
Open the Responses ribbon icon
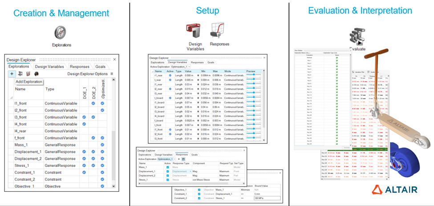coord(219,30)
